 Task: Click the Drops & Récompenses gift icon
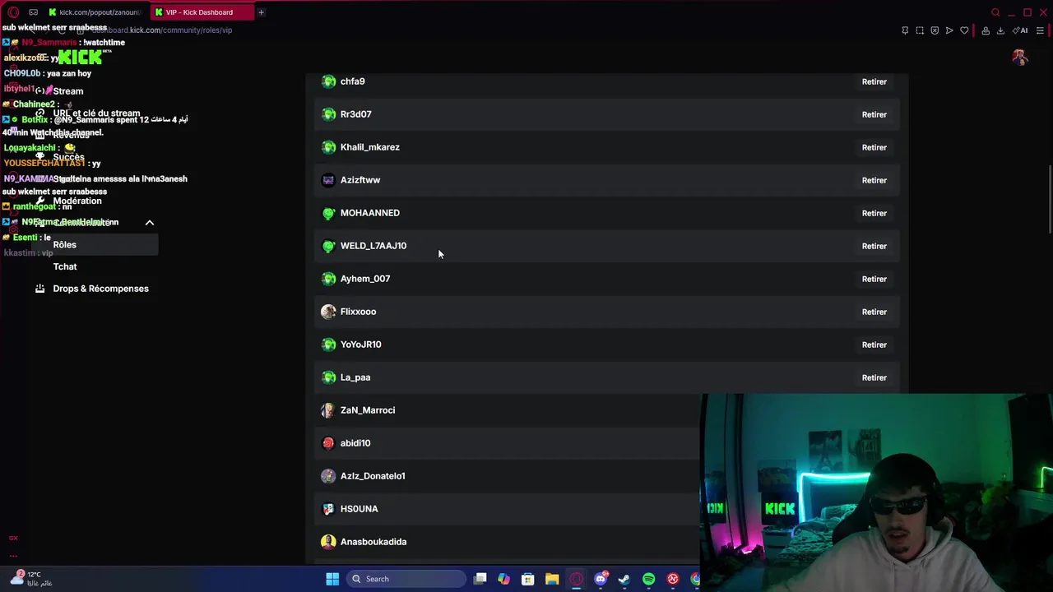tap(39, 289)
